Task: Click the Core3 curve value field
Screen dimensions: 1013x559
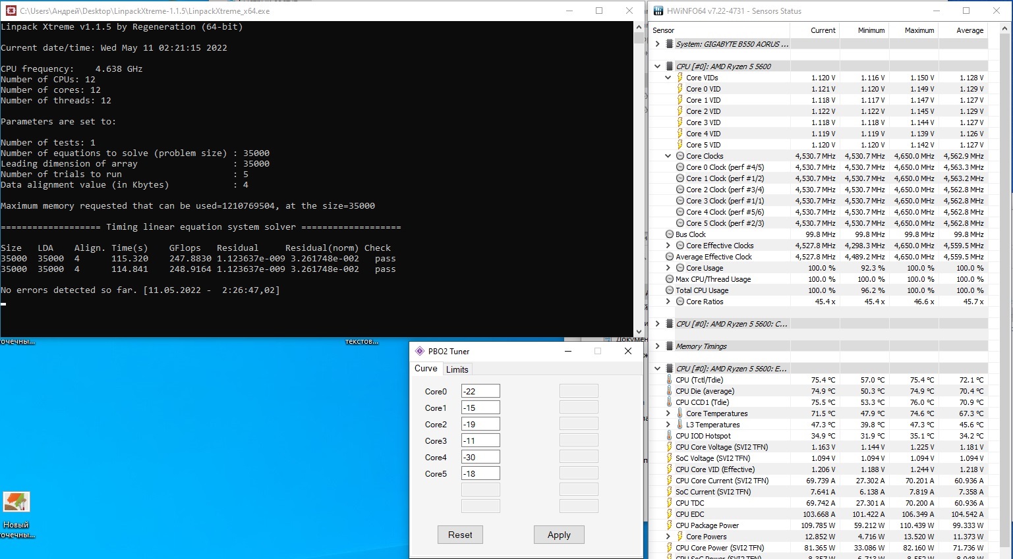Action: [480, 440]
